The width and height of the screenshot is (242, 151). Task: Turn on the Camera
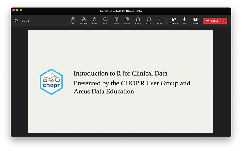[x=174, y=21]
